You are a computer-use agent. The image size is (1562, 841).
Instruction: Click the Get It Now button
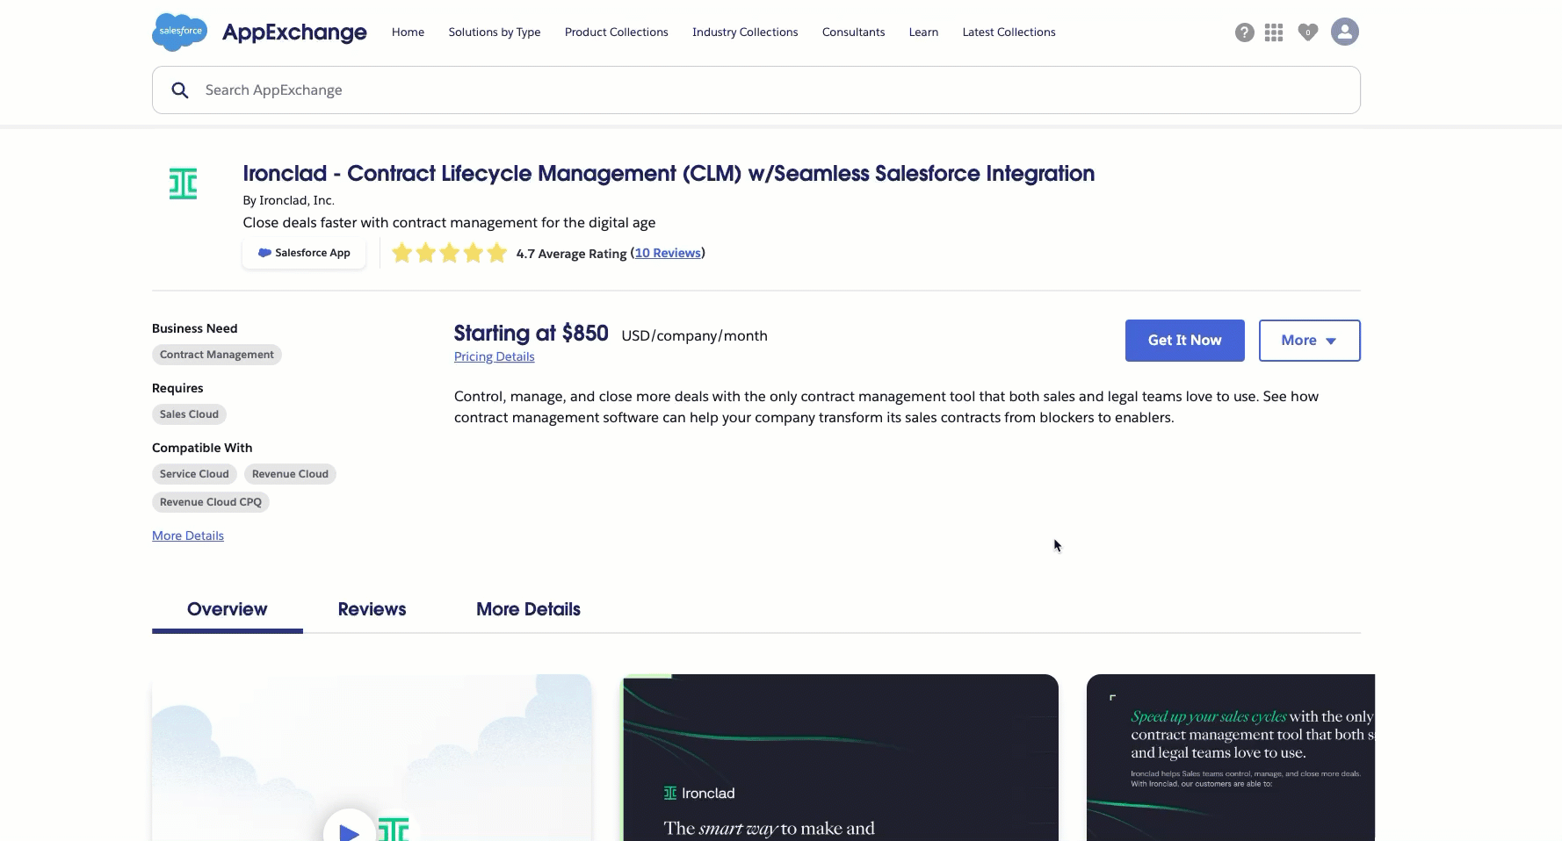coord(1185,341)
